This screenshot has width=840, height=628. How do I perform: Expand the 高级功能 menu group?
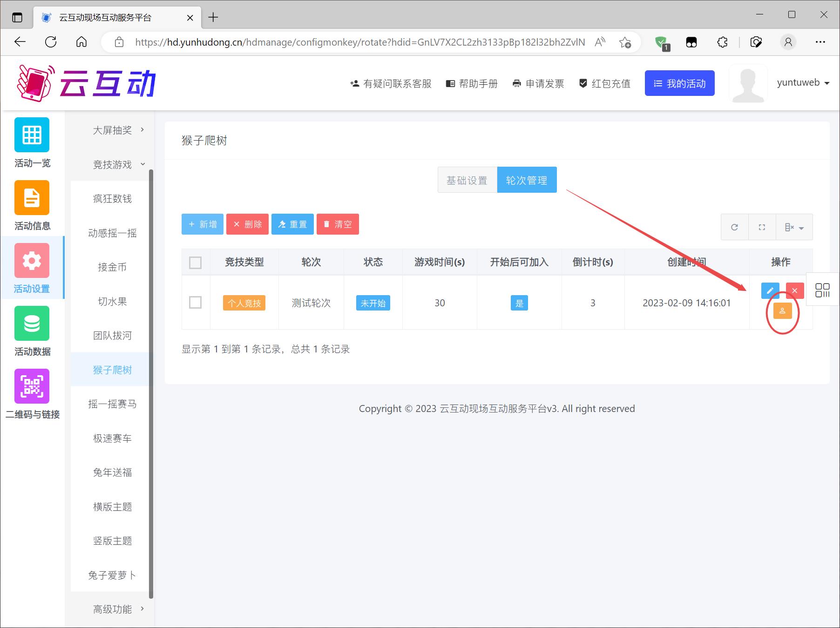point(112,609)
